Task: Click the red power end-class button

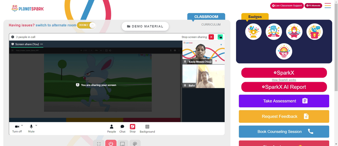Action: click(111, 143)
